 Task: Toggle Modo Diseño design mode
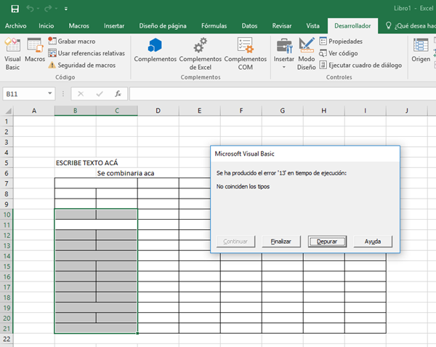point(307,53)
